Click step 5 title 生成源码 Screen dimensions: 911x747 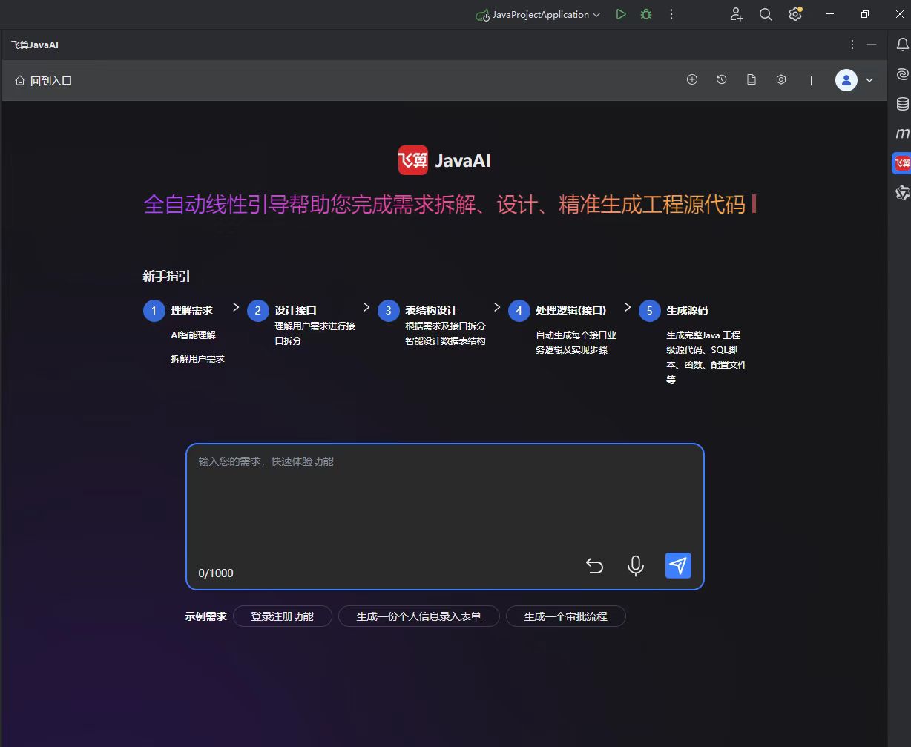click(x=688, y=310)
